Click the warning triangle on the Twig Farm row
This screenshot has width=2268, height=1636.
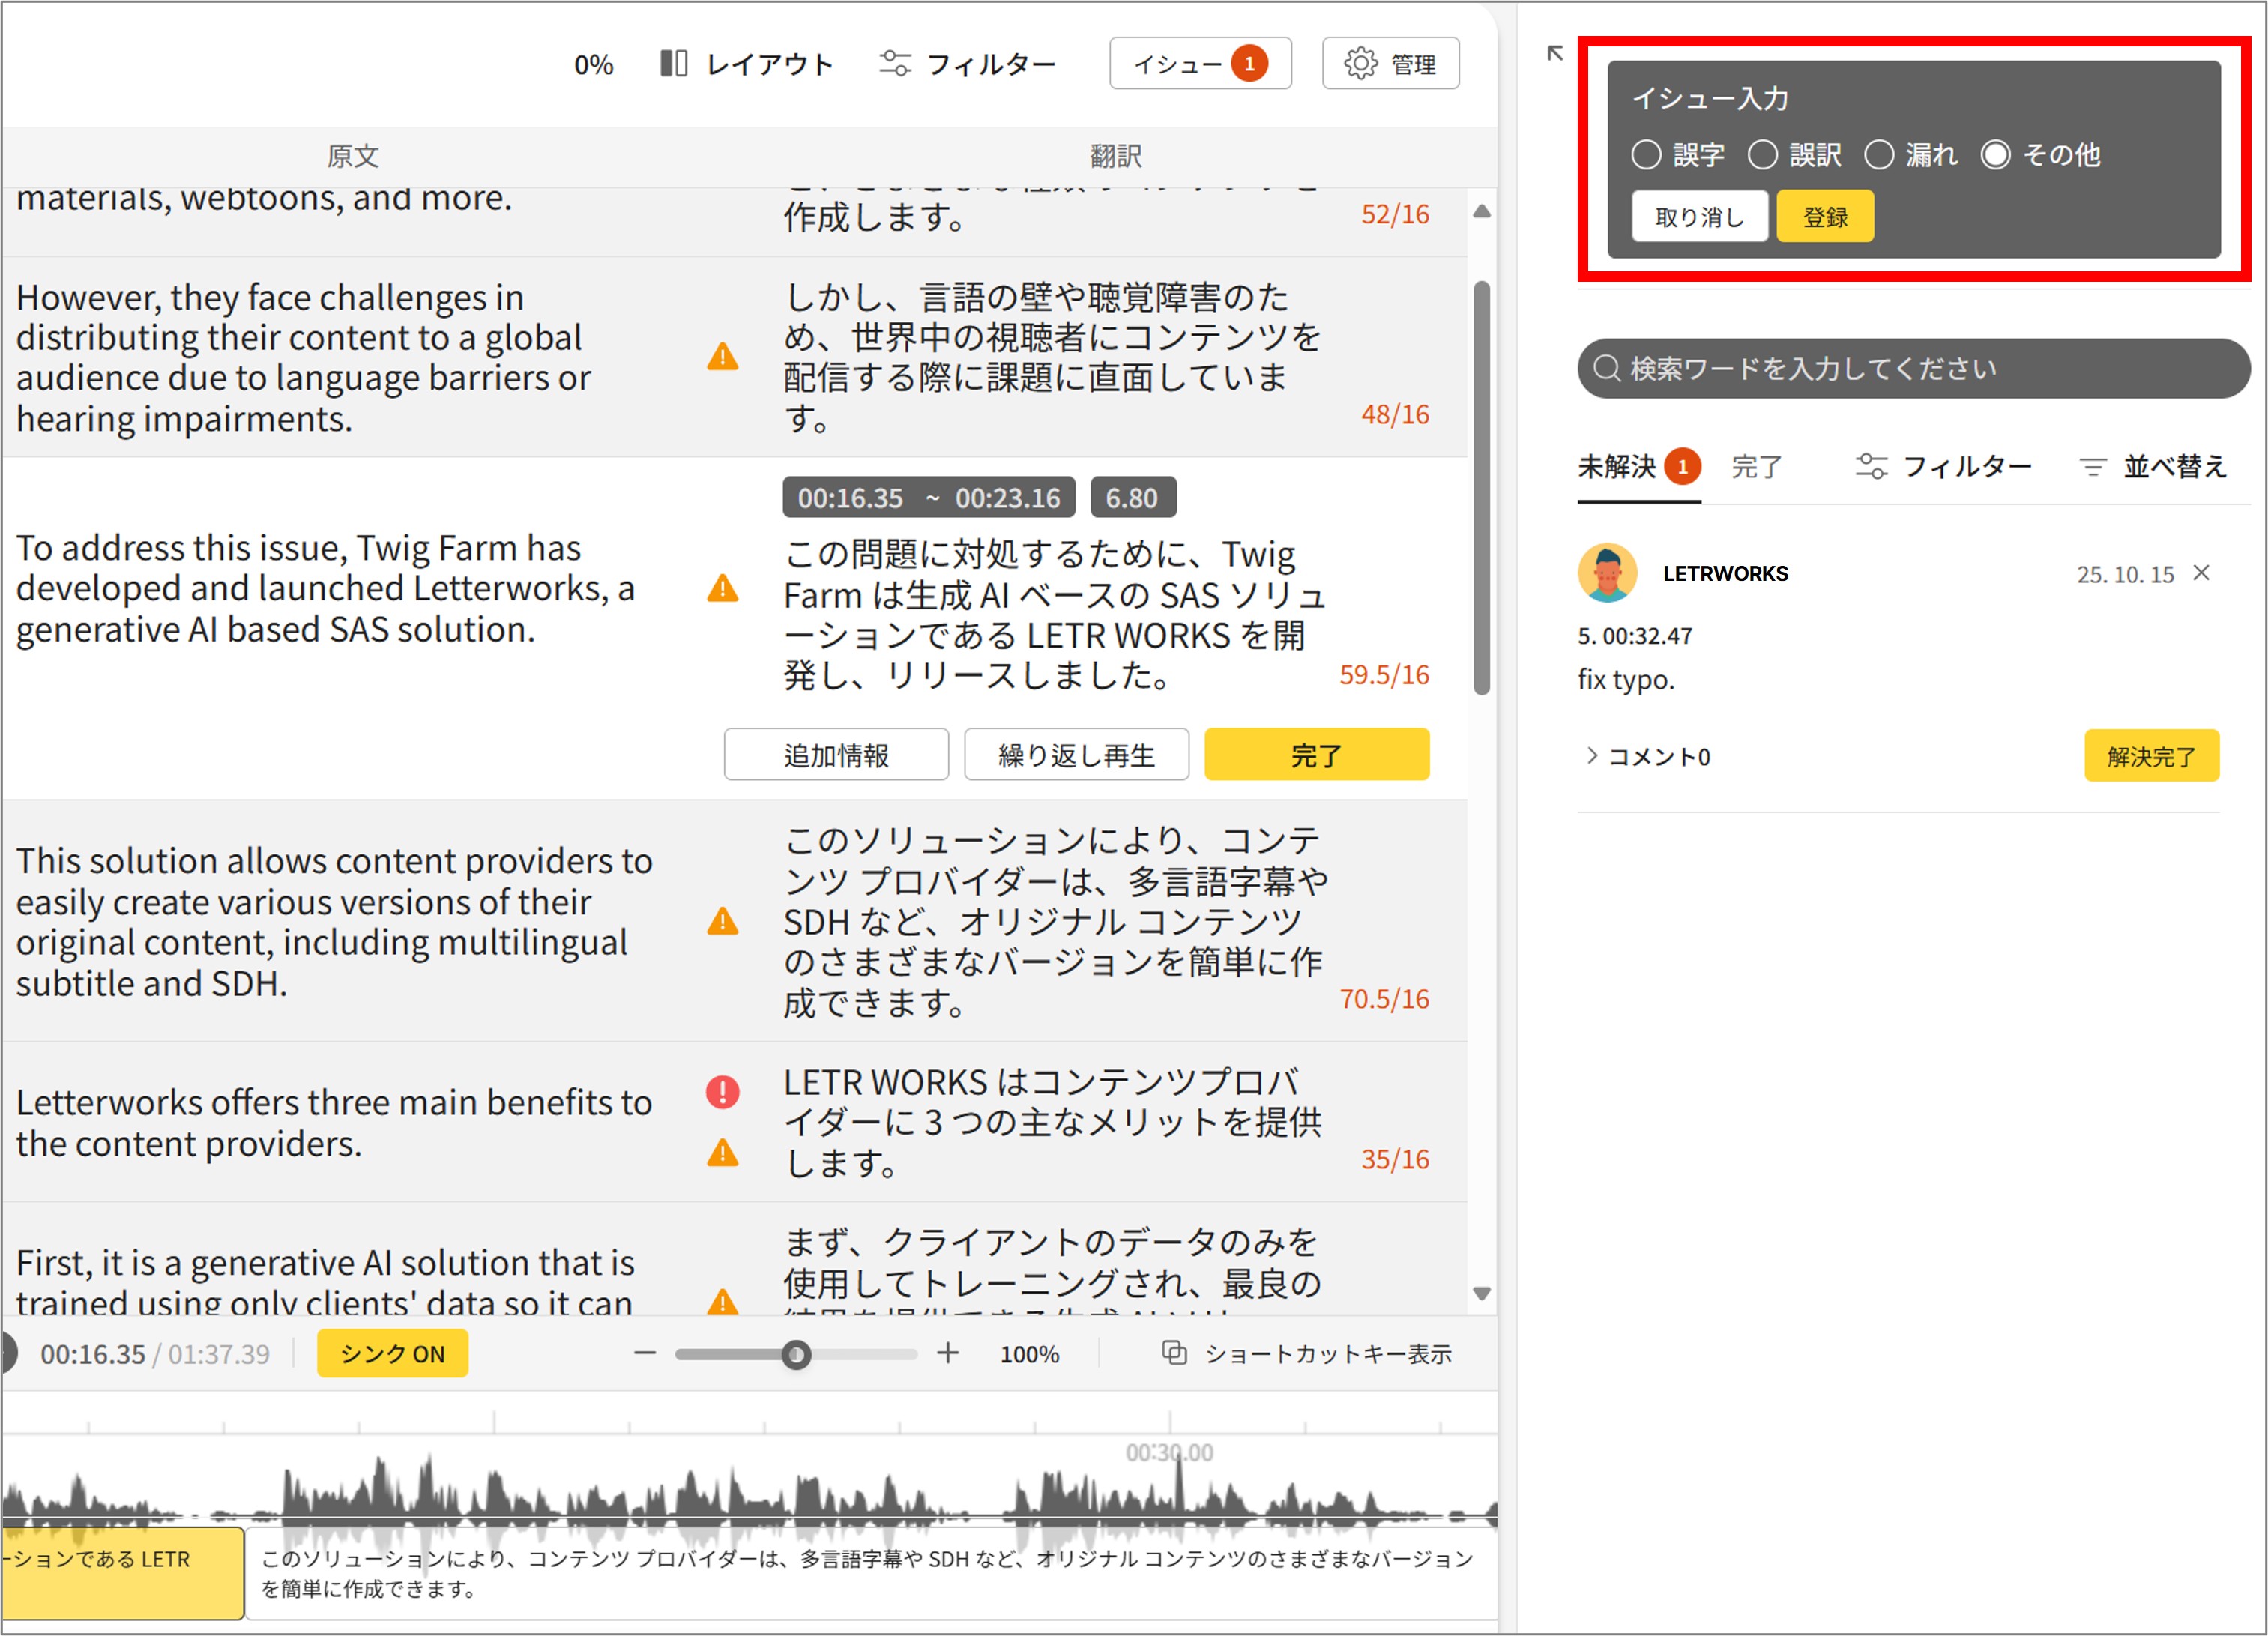coord(722,589)
